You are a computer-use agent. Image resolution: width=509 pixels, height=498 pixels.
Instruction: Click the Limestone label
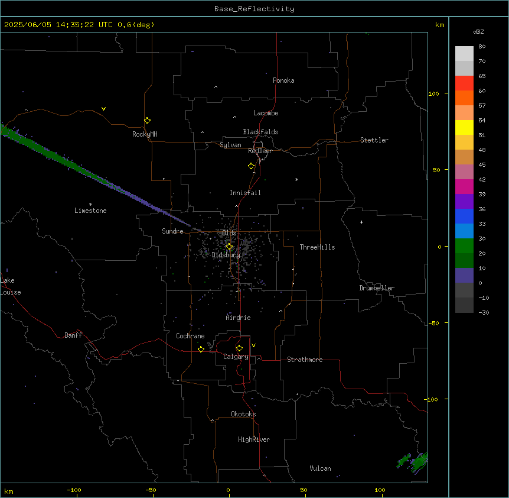pos(90,211)
